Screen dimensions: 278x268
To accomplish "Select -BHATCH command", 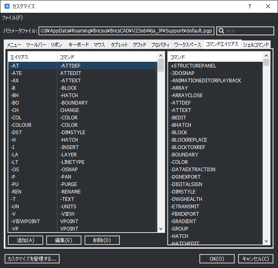I will (x=215, y=125).
